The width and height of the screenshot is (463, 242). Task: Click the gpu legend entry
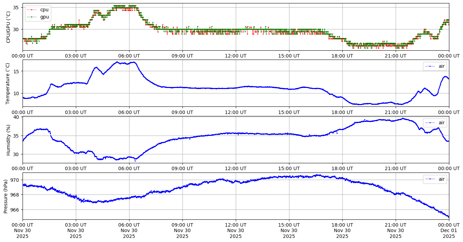(x=44, y=16)
